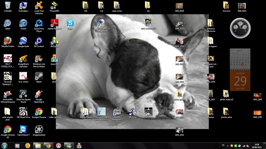Open the four notice PDF file
The width and height of the screenshot is (266, 149).
23,77
